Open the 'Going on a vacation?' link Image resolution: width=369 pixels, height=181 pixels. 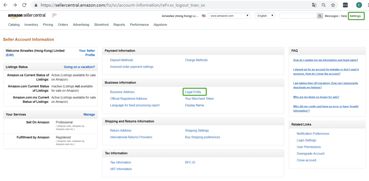pyautogui.click(x=79, y=67)
